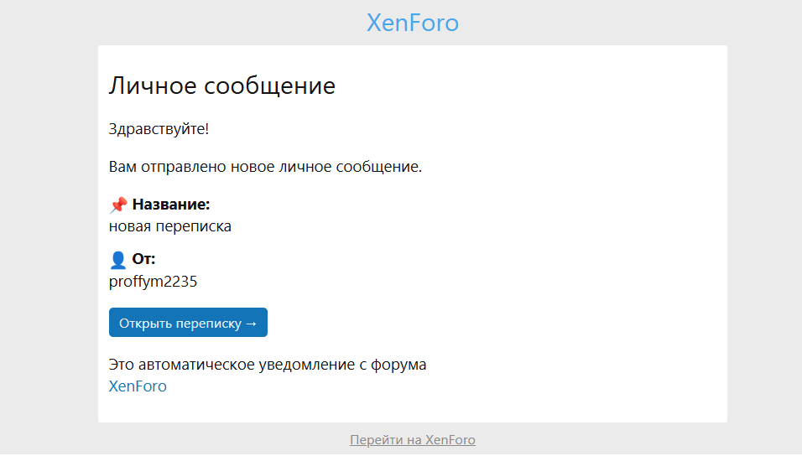The width and height of the screenshot is (802, 456).
Task: Open the XenForo title link at top
Action: 412,23
